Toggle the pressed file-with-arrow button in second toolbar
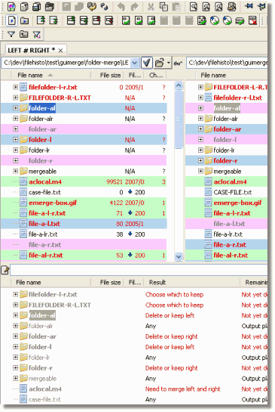Viewport: 275px width, 412px height. 11,20
